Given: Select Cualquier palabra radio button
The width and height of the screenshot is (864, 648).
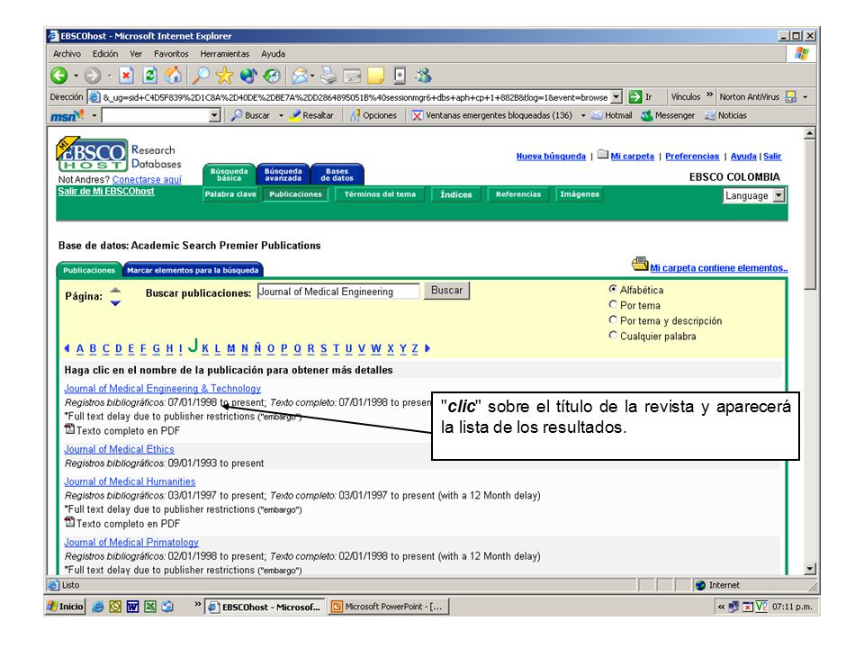Looking at the screenshot, I should (613, 335).
